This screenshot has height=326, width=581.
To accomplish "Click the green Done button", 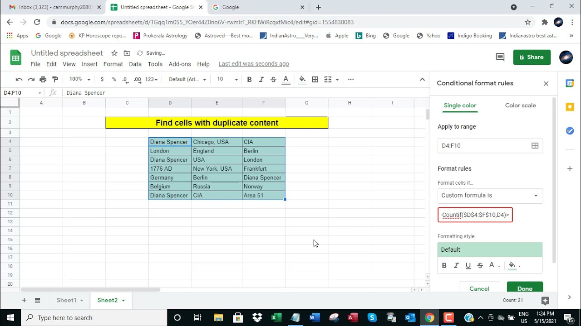I will click(x=525, y=288).
